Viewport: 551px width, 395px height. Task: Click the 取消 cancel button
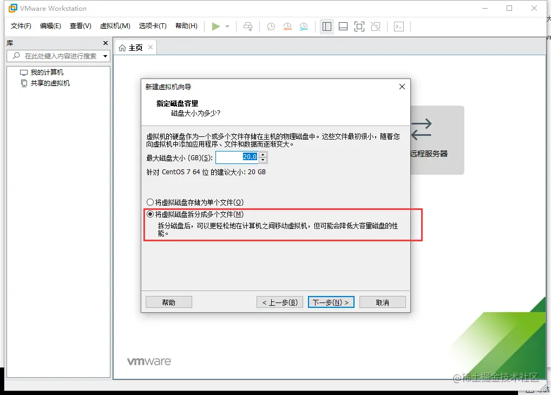[x=383, y=302]
